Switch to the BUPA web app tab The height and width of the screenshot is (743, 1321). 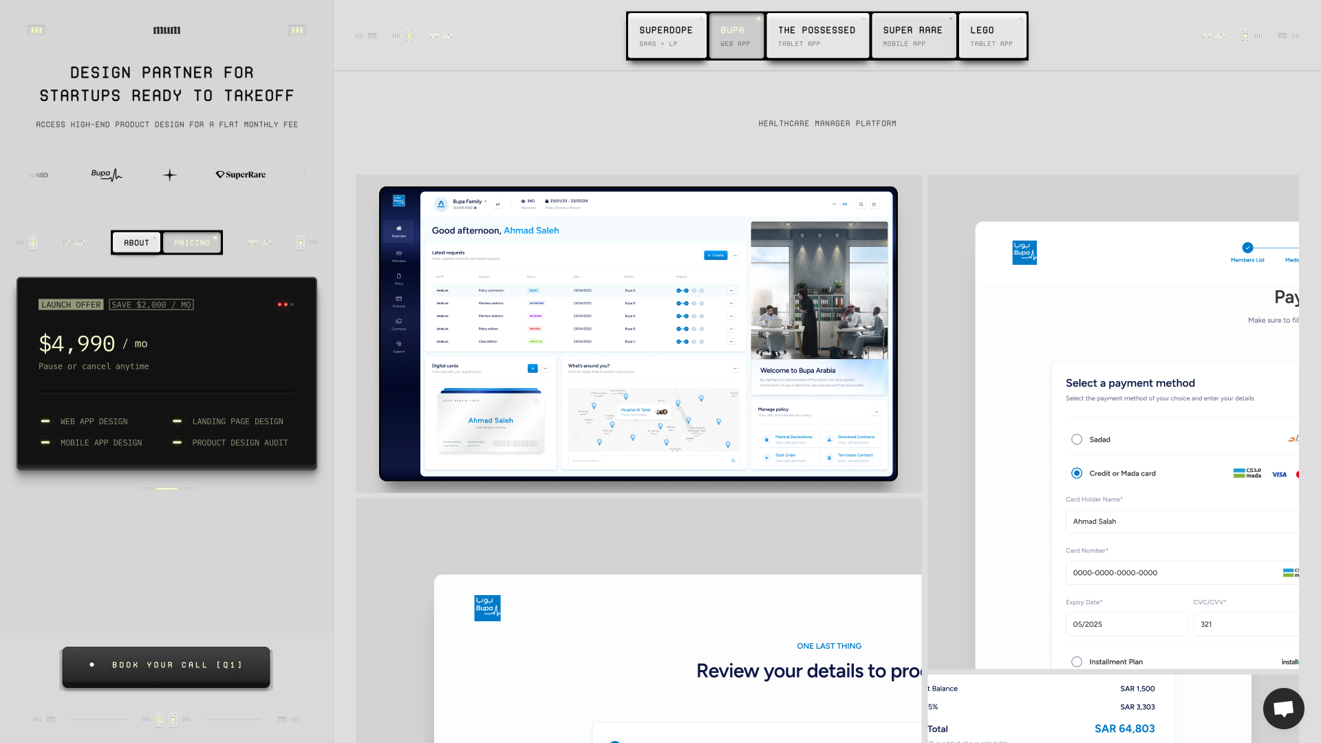click(x=735, y=36)
